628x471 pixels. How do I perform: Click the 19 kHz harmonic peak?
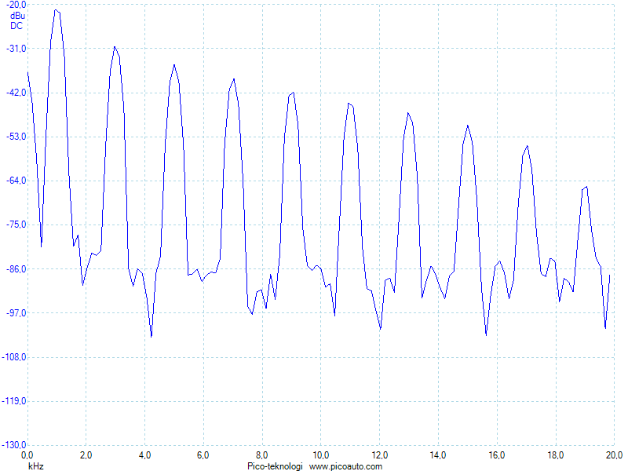tap(586, 187)
